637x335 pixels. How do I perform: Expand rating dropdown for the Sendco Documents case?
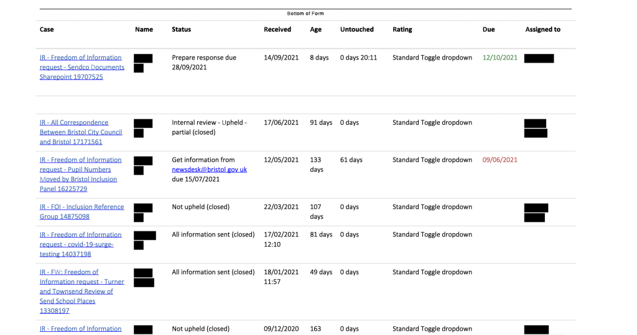[x=432, y=58]
